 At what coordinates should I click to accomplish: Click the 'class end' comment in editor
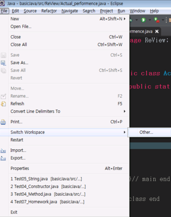click(144, 199)
